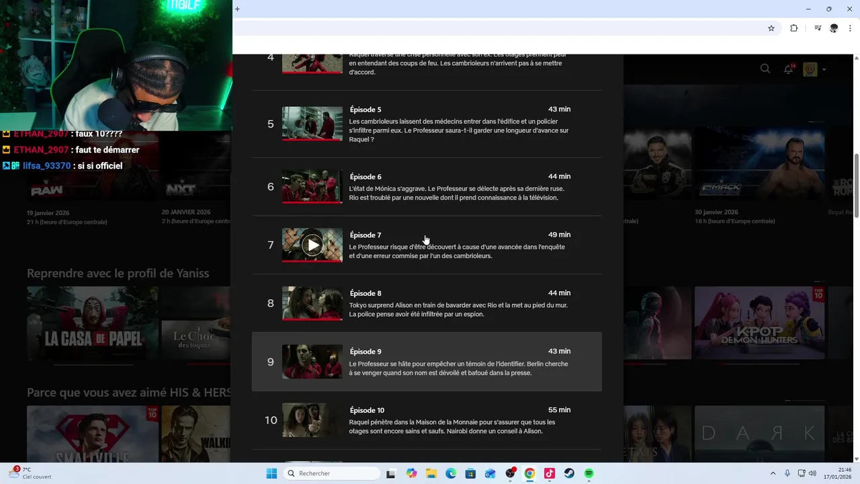
Task: Select the Épisode 8 title
Action: coord(365,294)
